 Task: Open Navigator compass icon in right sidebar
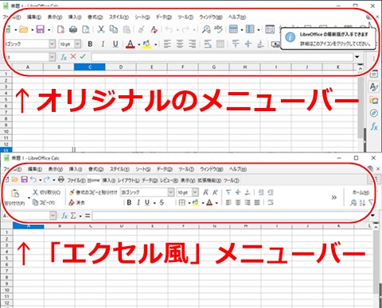374,114
